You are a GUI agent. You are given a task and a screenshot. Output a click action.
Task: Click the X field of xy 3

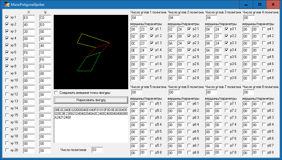point(29,32)
